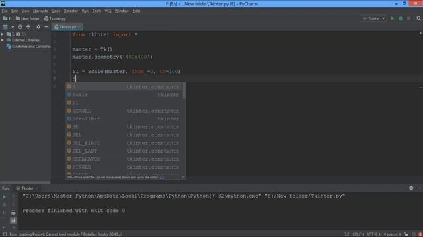
Task: Click the down arrow in Run panel
Action: (x=13, y=205)
